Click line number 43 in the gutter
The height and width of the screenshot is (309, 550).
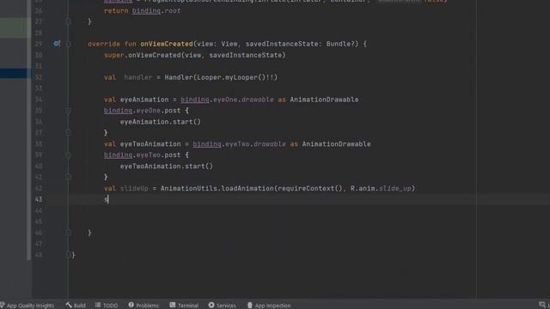[x=39, y=199]
